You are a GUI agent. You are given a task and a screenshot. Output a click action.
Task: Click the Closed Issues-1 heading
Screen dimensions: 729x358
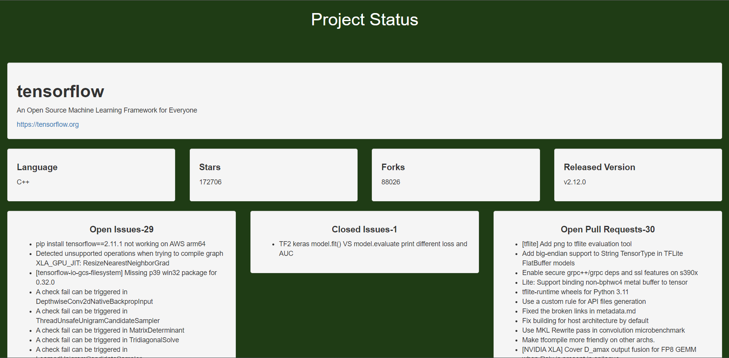(x=364, y=229)
